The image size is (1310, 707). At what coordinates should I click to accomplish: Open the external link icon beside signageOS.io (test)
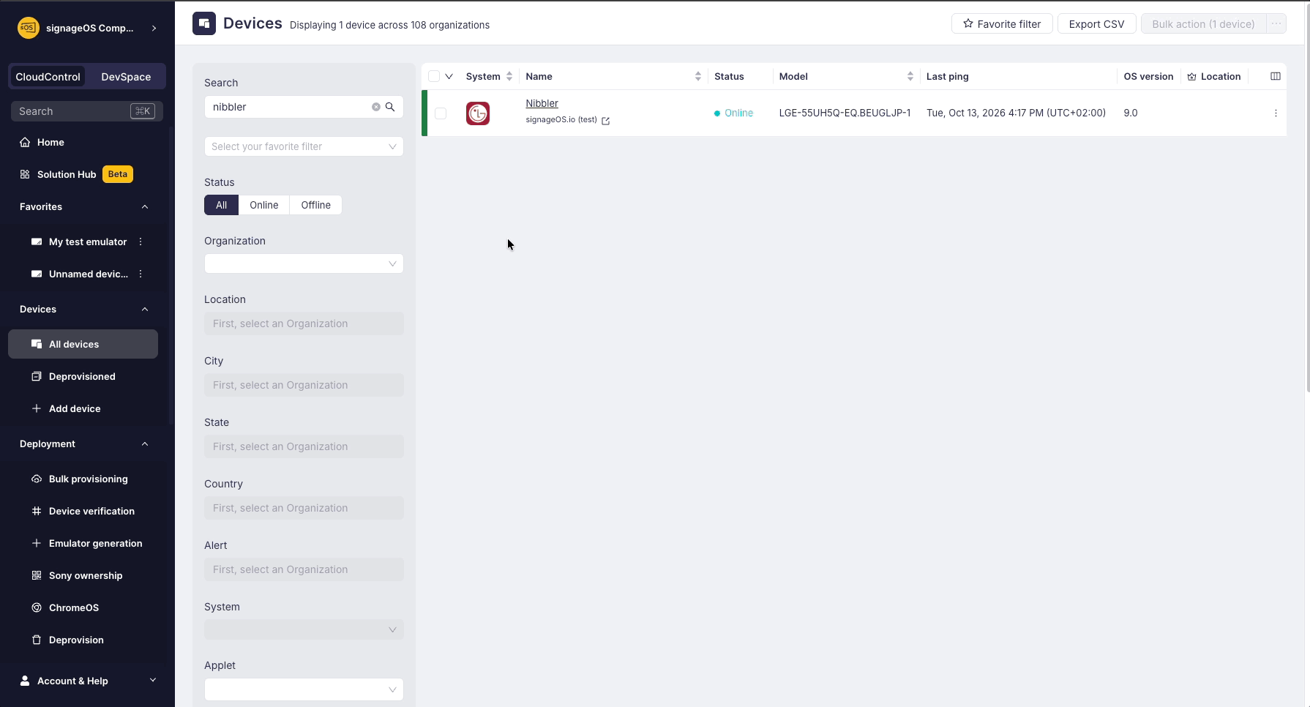[605, 121]
